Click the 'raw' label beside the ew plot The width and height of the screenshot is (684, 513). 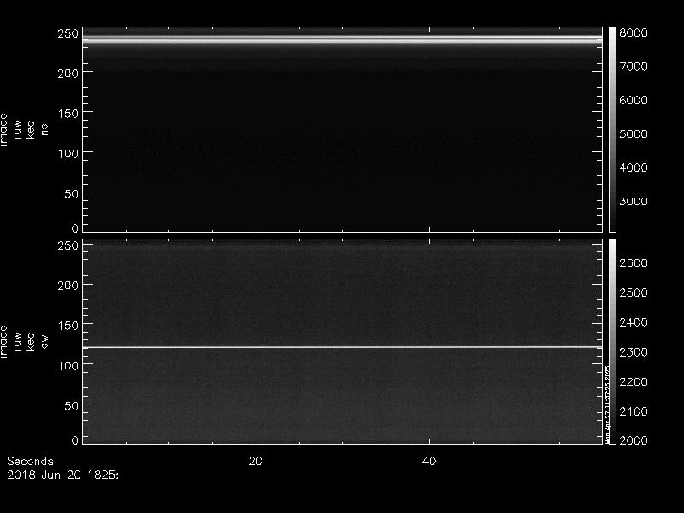pyautogui.click(x=17, y=341)
